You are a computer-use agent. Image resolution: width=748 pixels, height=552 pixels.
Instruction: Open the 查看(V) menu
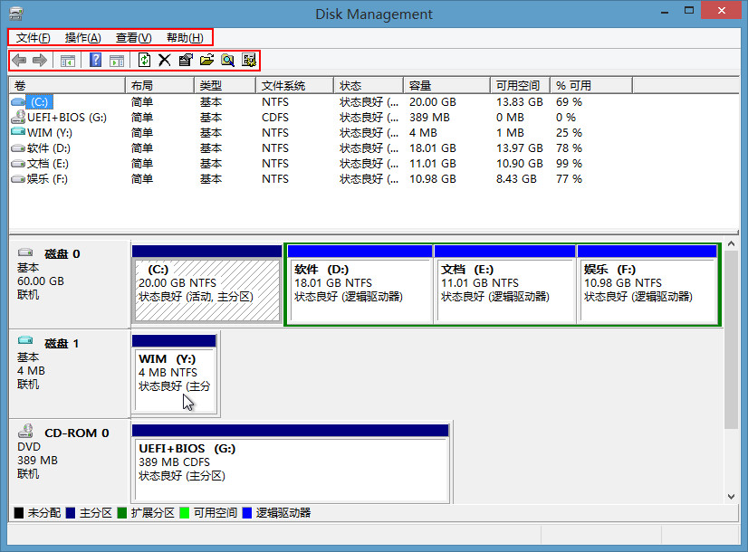pos(134,38)
